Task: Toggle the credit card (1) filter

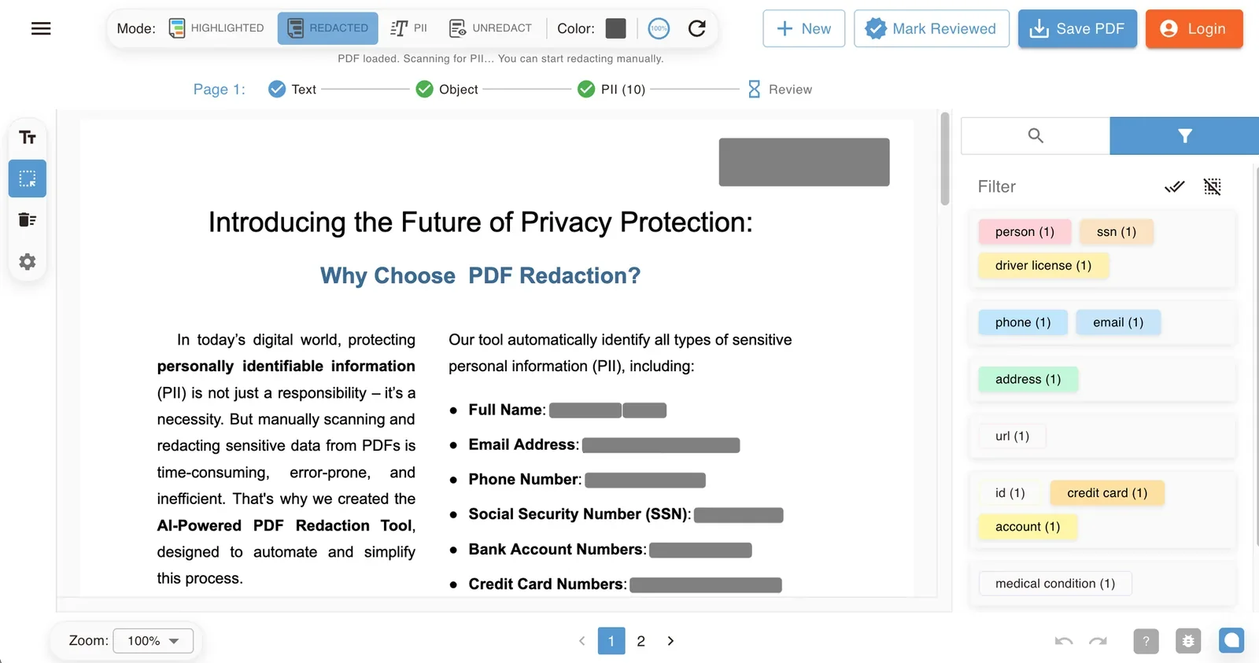Action: click(1107, 493)
